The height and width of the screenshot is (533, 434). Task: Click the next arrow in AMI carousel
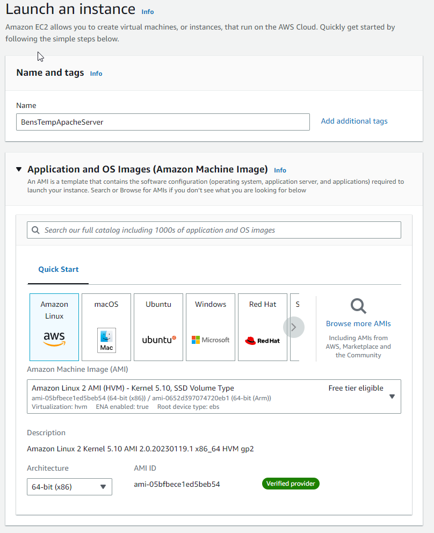(x=294, y=327)
